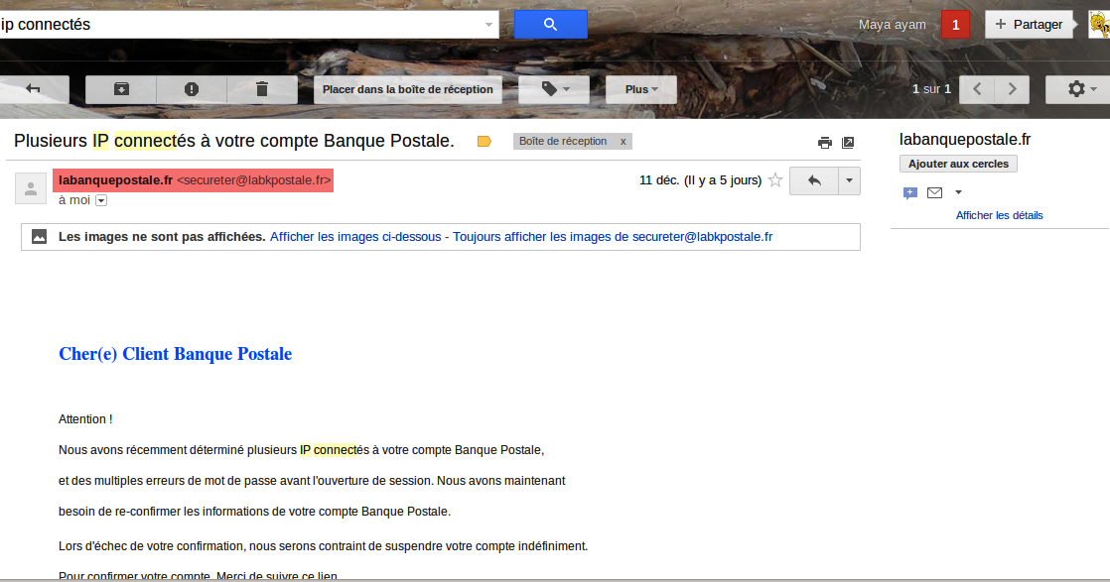Click Ajouter aux cercles button

point(958,164)
